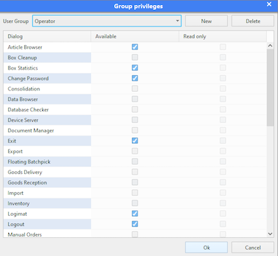Toggle Read only for Article Browser
This screenshot has width=278, height=256.
pos(223,47)
